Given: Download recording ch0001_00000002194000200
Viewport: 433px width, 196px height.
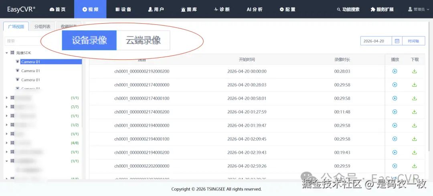Looking at the screenshot, I should click(x=414, y=152).
